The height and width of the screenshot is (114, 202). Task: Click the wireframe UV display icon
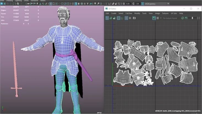point(107,18)
